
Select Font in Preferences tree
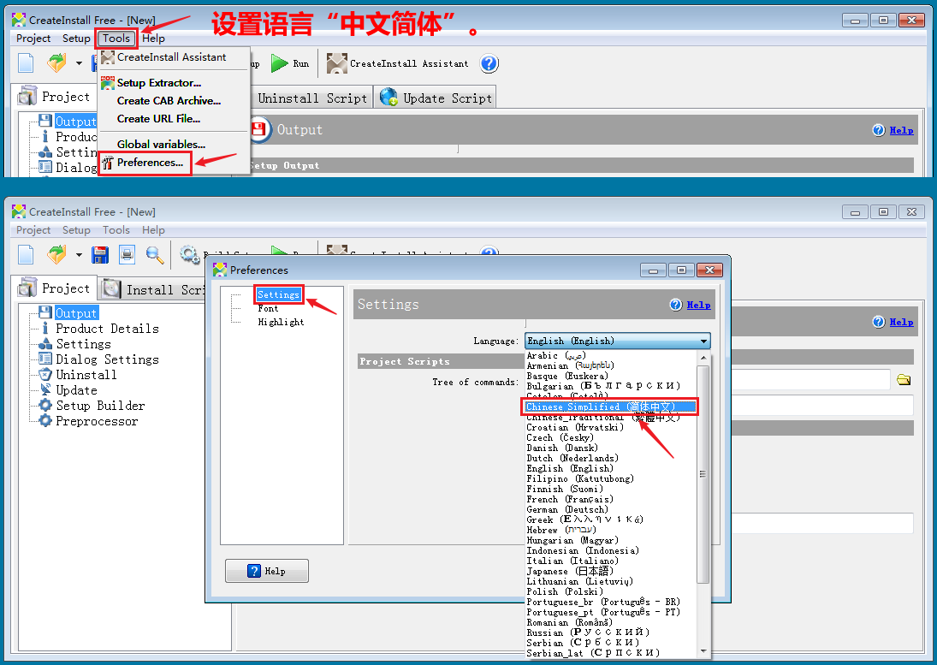[268, 308]
